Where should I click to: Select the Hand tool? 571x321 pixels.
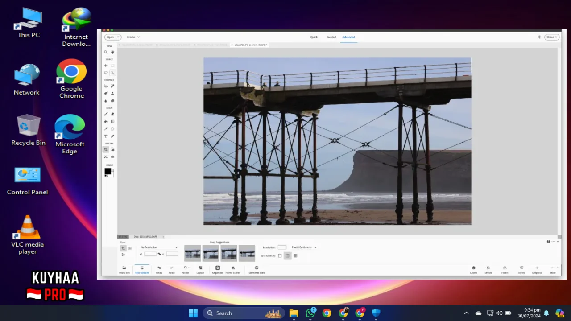click(112, 52)
